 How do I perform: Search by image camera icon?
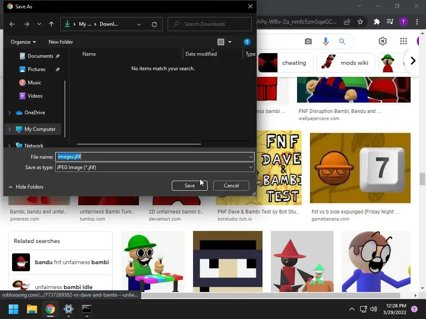(308, 41)
